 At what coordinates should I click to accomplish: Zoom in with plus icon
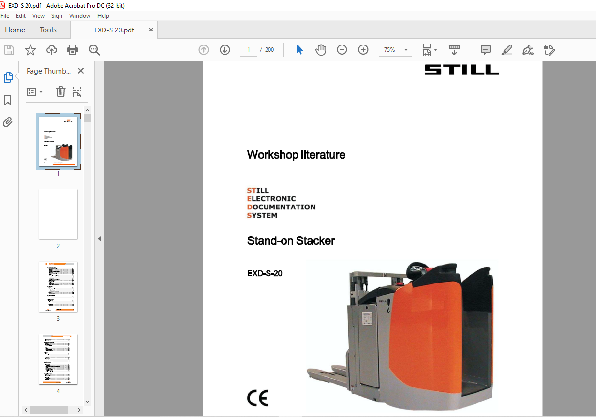pos(363,50)
